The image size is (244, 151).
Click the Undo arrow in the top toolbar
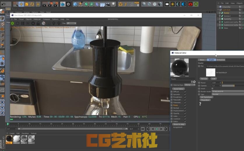tap(3, 4)
